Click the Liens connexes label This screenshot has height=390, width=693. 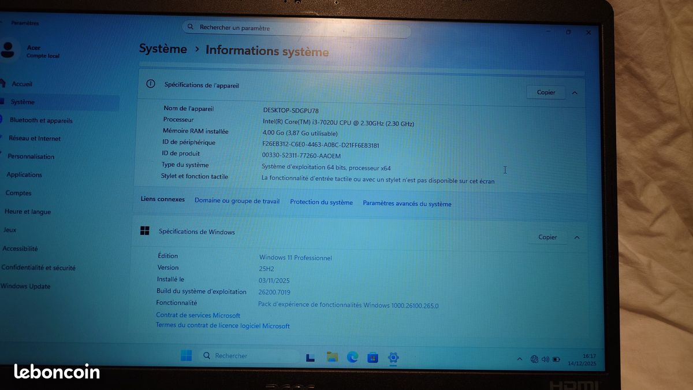coord(163,199)
